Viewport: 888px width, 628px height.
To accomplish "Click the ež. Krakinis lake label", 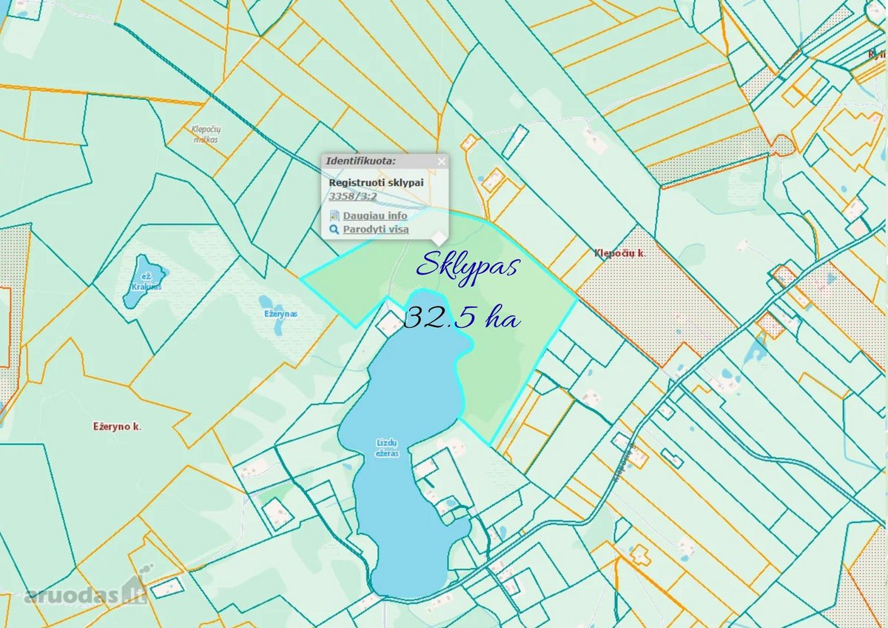I will click(147, 282).
